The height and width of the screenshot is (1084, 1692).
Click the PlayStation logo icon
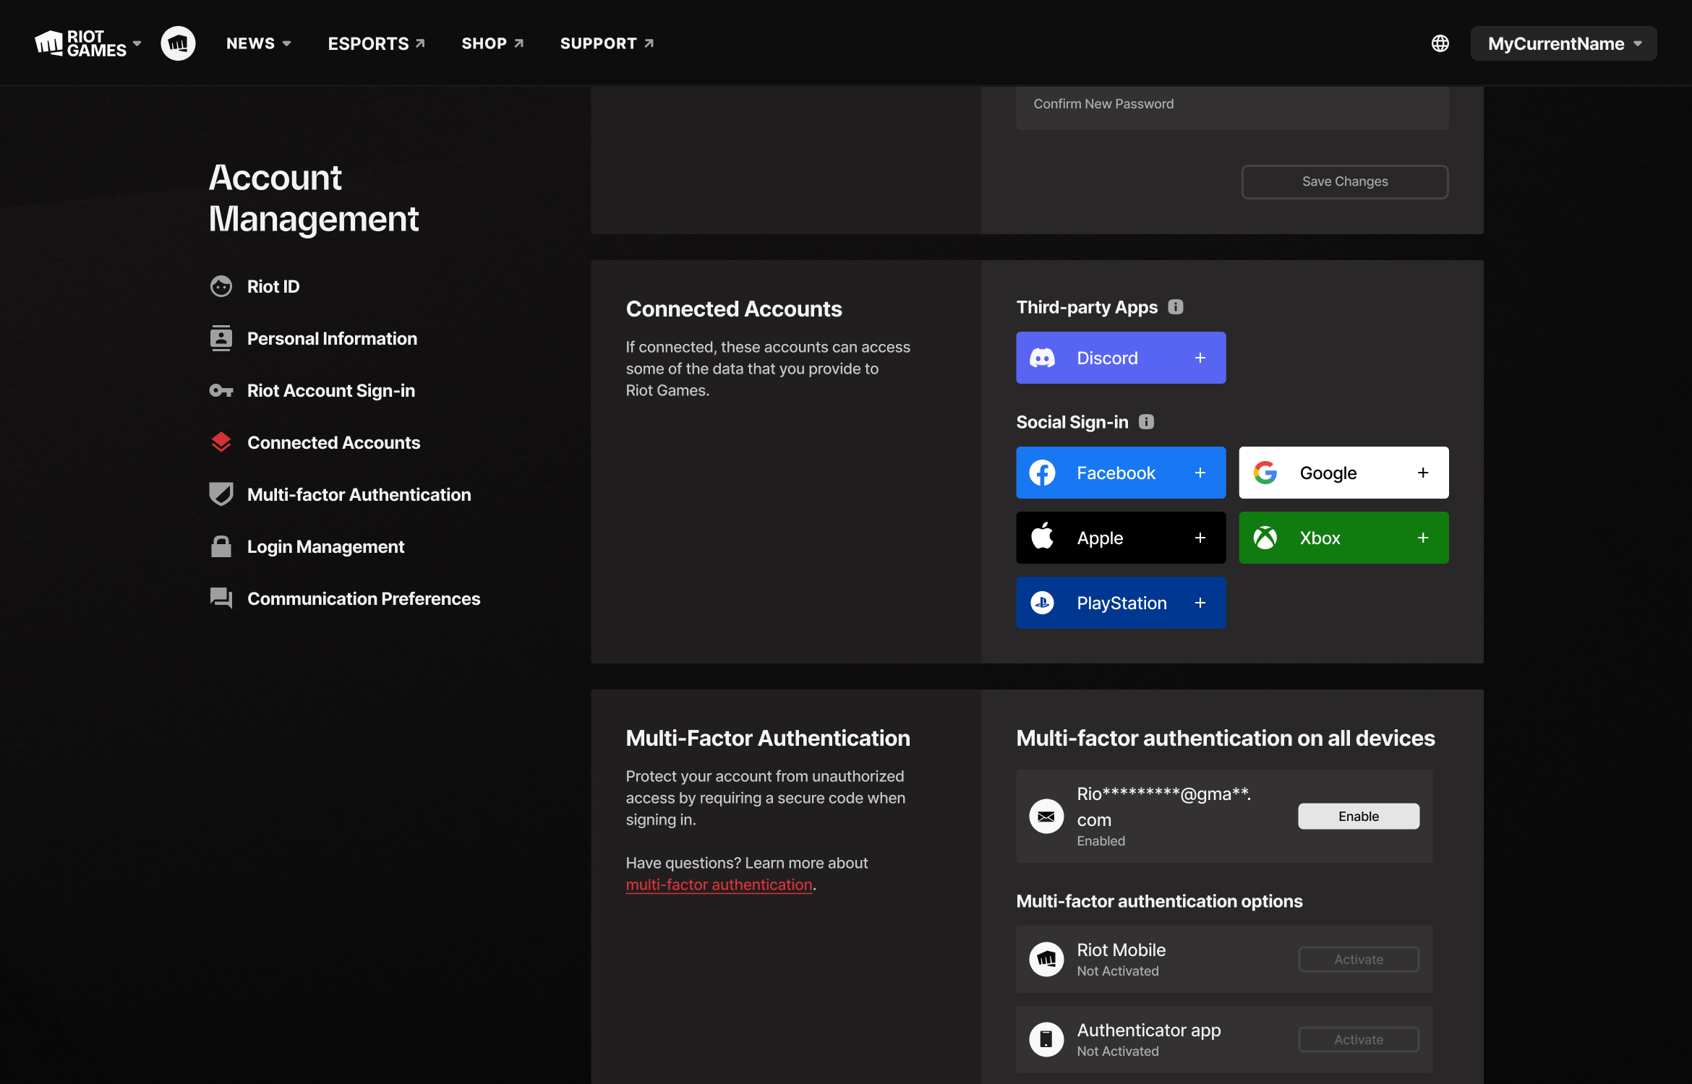click(x=1042, y=603)
